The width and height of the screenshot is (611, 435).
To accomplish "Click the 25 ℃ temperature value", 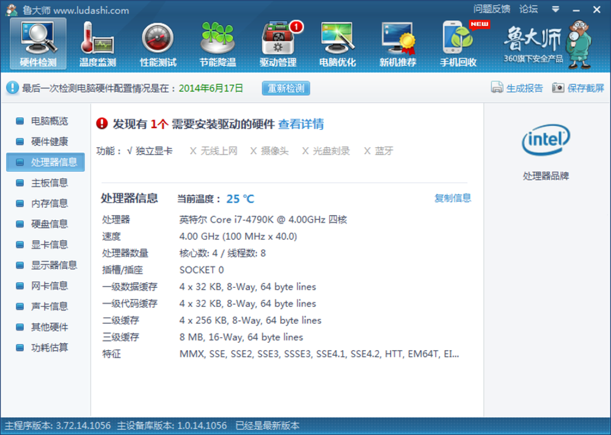I will (x=240, y=199).
